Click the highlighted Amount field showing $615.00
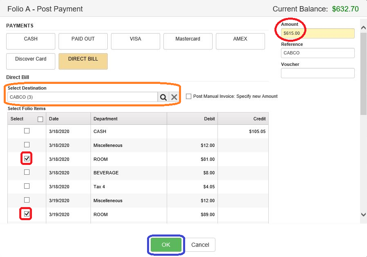 point(317,33)
